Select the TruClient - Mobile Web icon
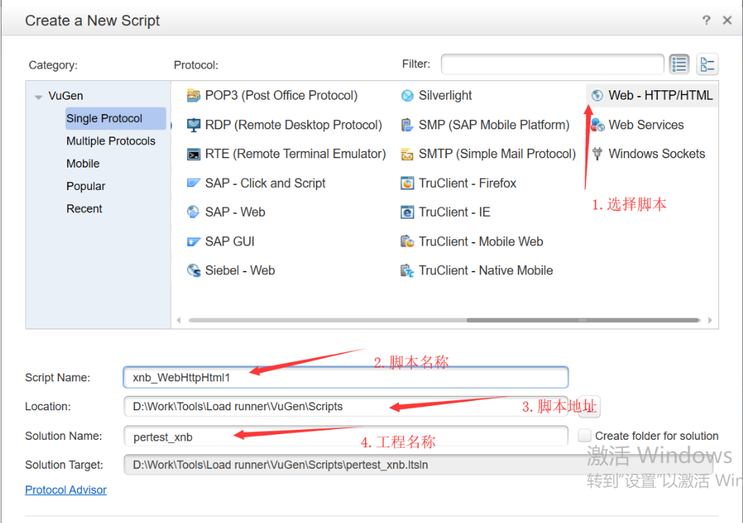743x523 pixels. coord(407,241)
